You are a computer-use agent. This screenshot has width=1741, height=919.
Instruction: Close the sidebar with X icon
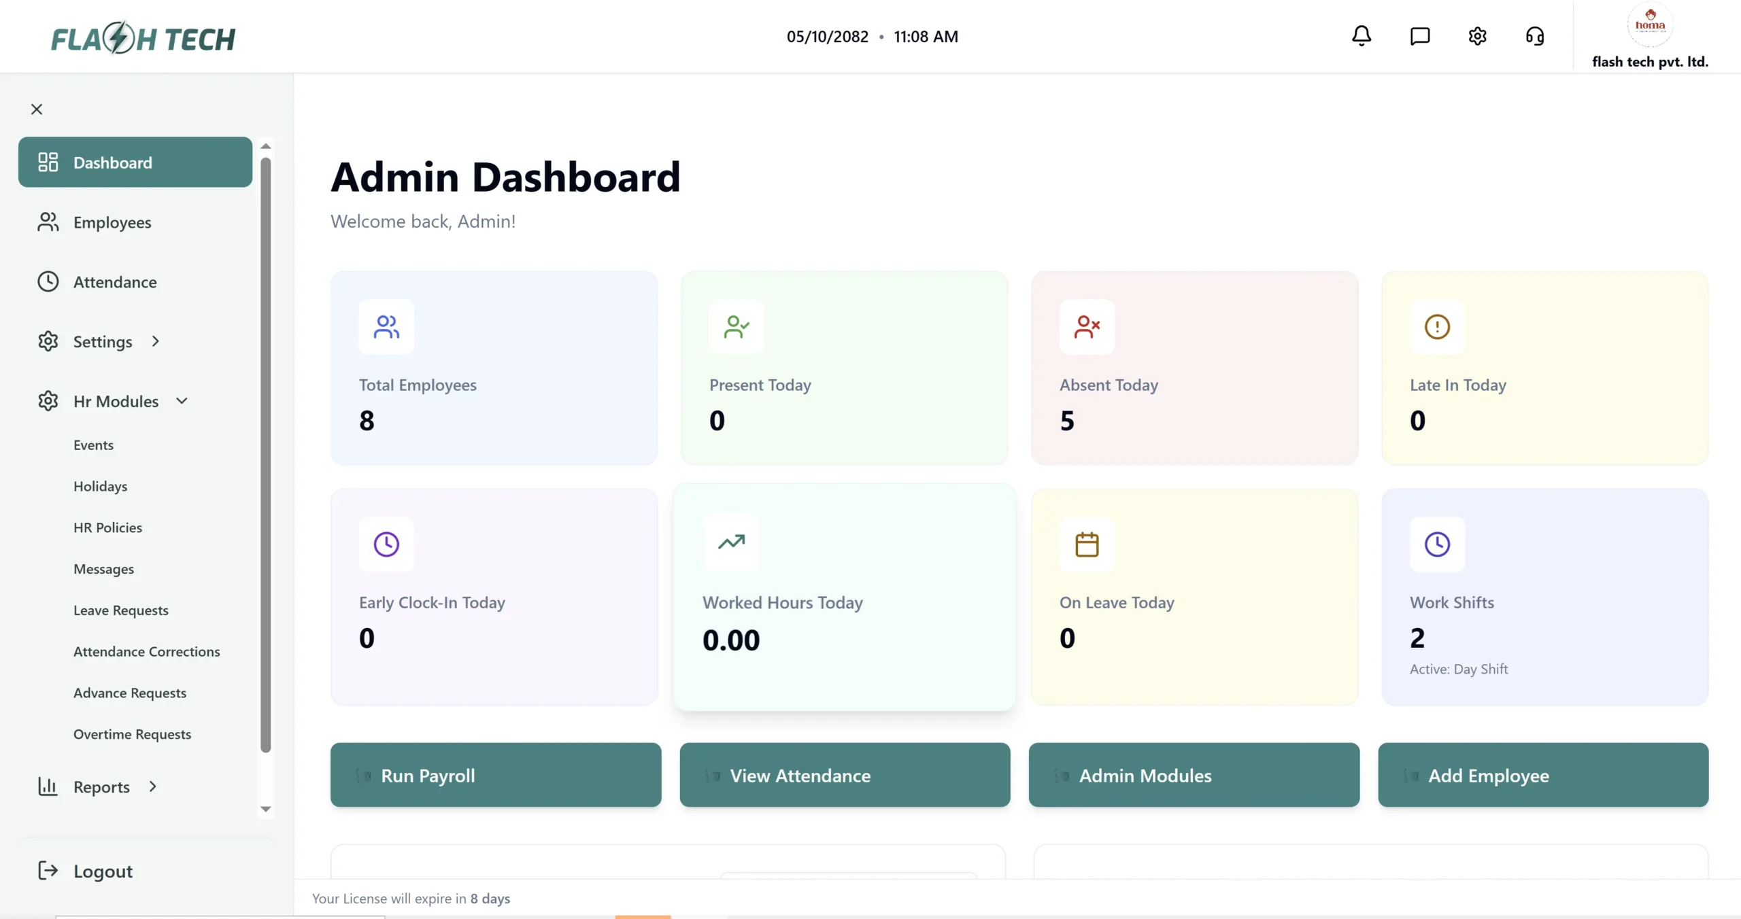point(37,109)
